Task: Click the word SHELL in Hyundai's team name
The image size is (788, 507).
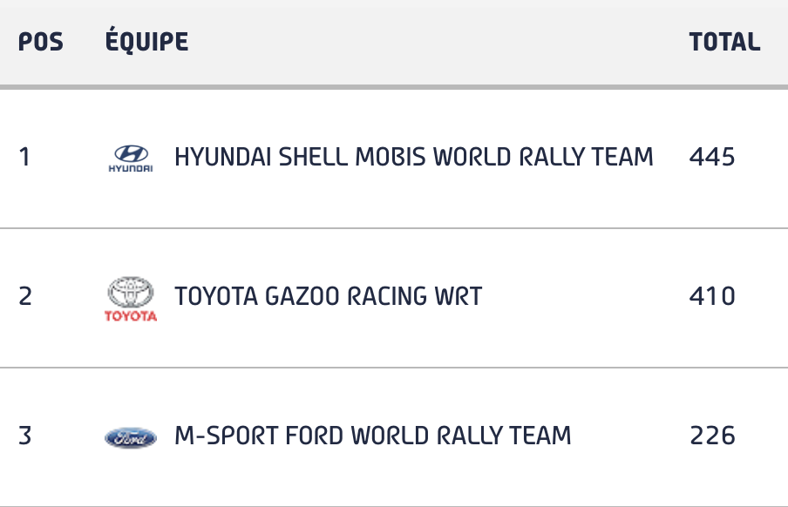Action: pyautogui.click(x=313, y=157)
